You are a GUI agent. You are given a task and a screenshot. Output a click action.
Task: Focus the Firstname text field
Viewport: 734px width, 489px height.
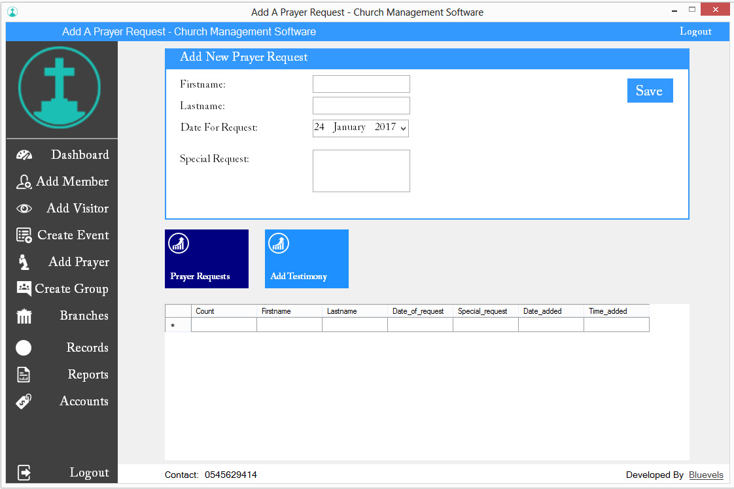coord(361,84)
